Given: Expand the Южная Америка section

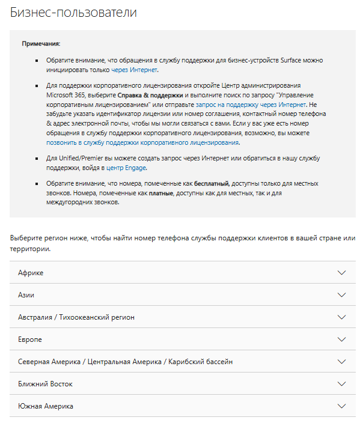Looking at the screenshot, I should point(183,406).
